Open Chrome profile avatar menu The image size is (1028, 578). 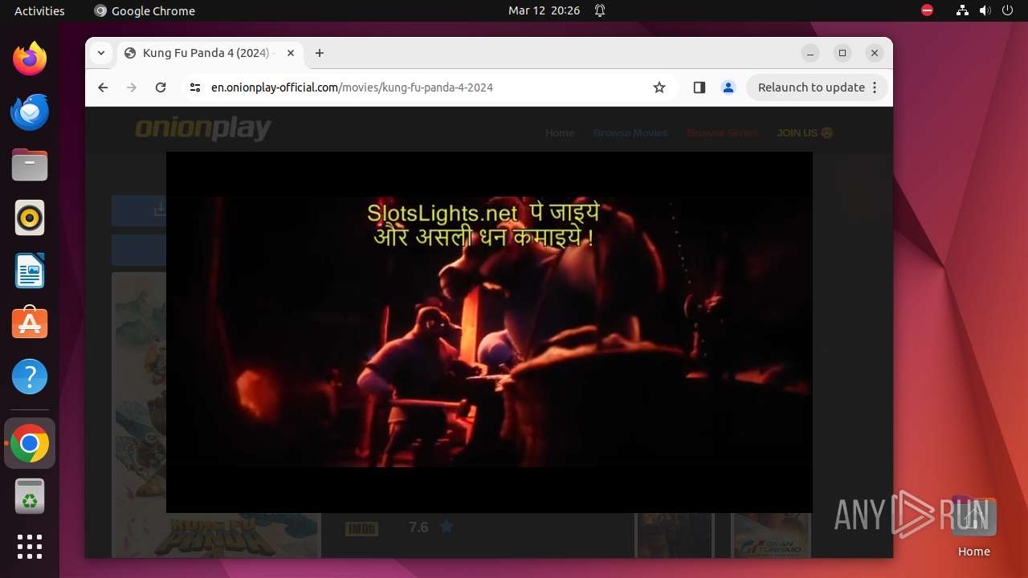tap(728, 88)
